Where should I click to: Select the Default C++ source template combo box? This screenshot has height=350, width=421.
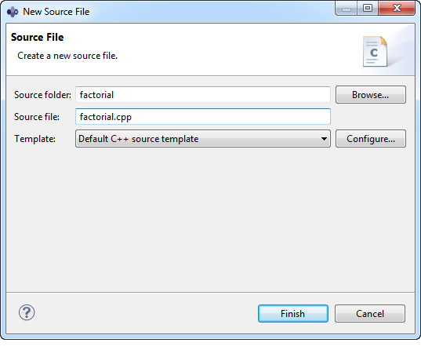(203, 139)
